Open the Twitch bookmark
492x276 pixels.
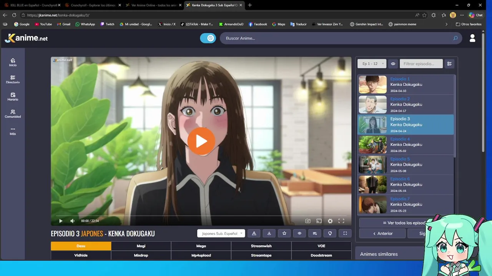[x=107, y=24]
